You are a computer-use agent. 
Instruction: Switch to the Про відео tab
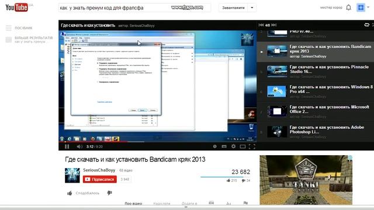[133, 204]
